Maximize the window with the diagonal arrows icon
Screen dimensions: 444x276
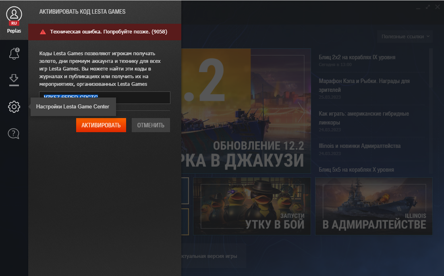[x=428, y=7]
